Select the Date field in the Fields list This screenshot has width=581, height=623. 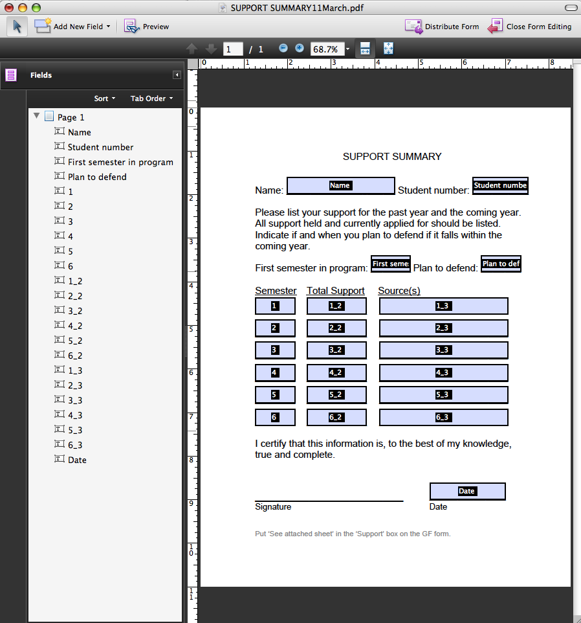(76, 460)
